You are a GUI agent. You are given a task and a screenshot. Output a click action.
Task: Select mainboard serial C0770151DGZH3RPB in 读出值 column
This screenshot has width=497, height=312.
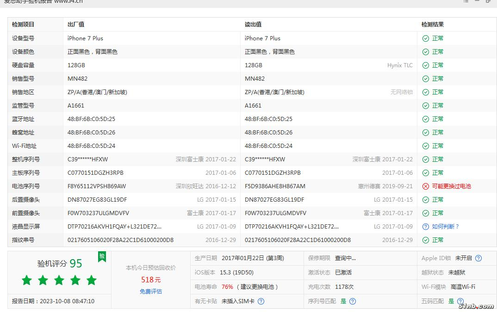tap(273, 173)
